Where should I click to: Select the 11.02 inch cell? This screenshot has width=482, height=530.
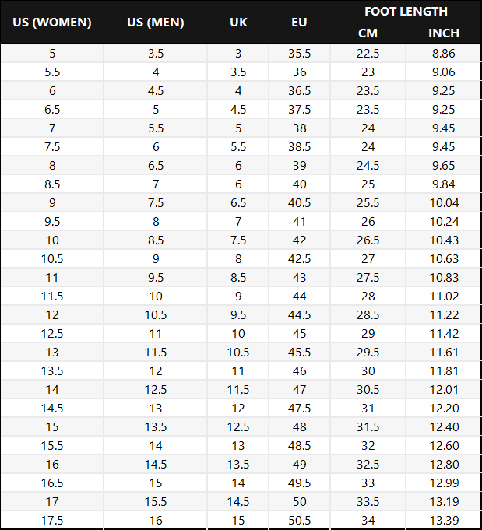tap(444, 297)
